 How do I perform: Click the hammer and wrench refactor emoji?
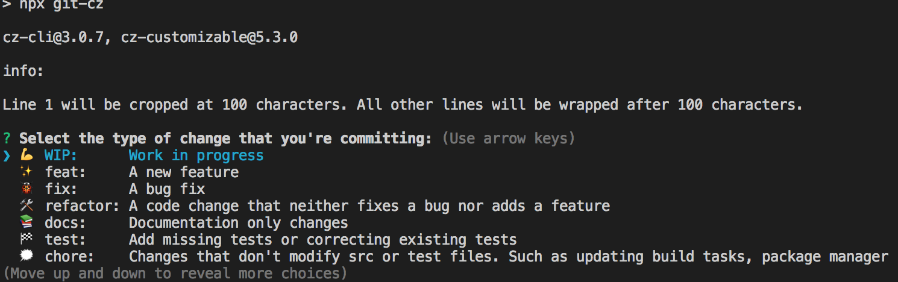(x=26, y=206)
